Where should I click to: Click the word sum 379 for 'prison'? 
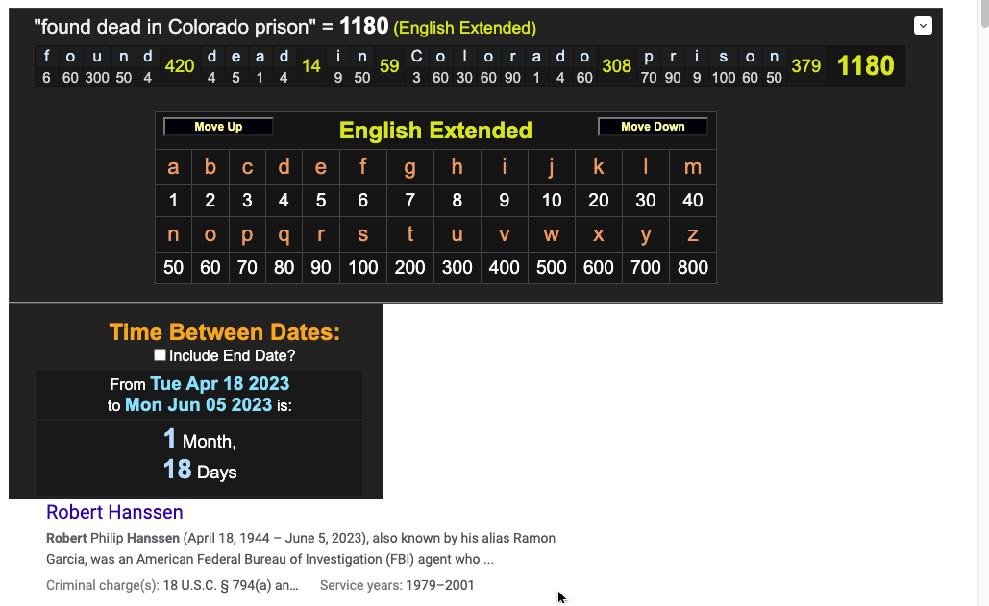(x=805, y=66)
